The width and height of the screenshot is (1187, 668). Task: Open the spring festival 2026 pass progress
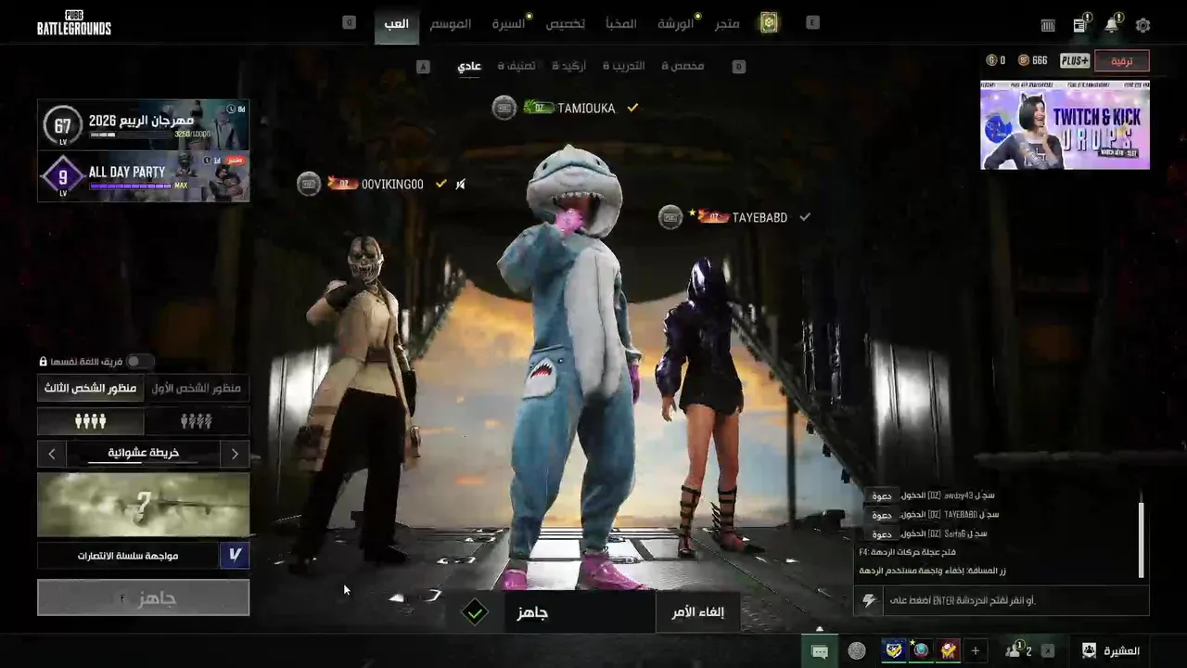coord(144,124)
